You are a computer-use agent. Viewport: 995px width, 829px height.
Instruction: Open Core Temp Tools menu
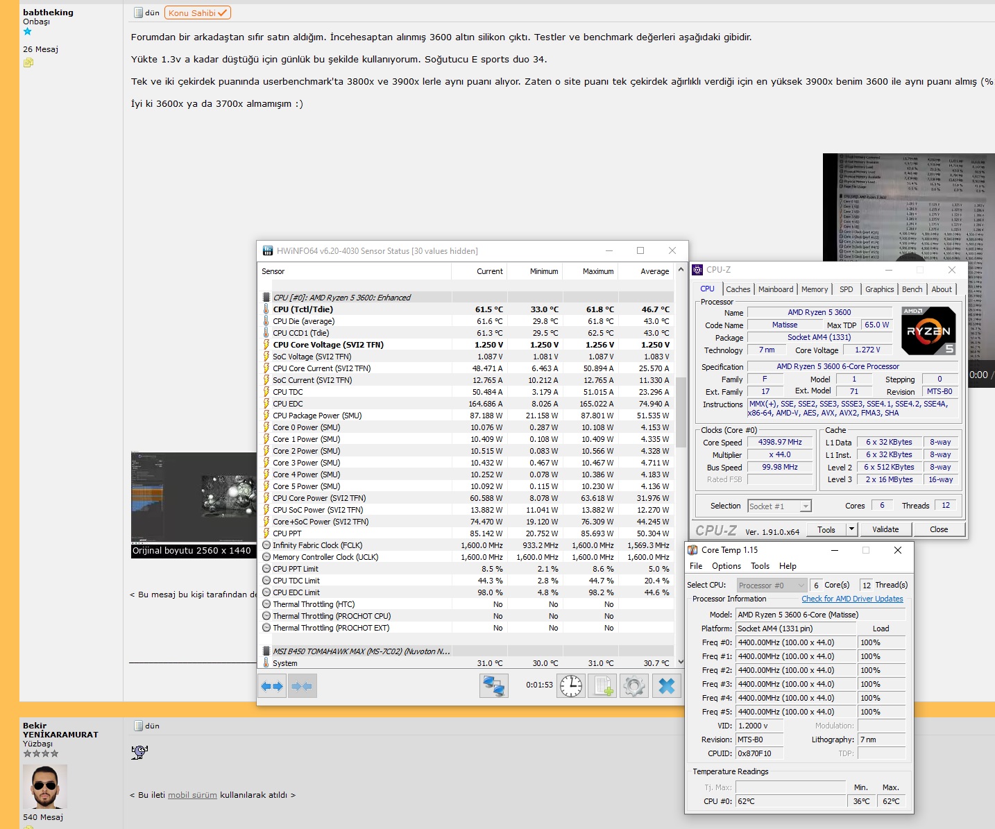click(x=760, y=566)
